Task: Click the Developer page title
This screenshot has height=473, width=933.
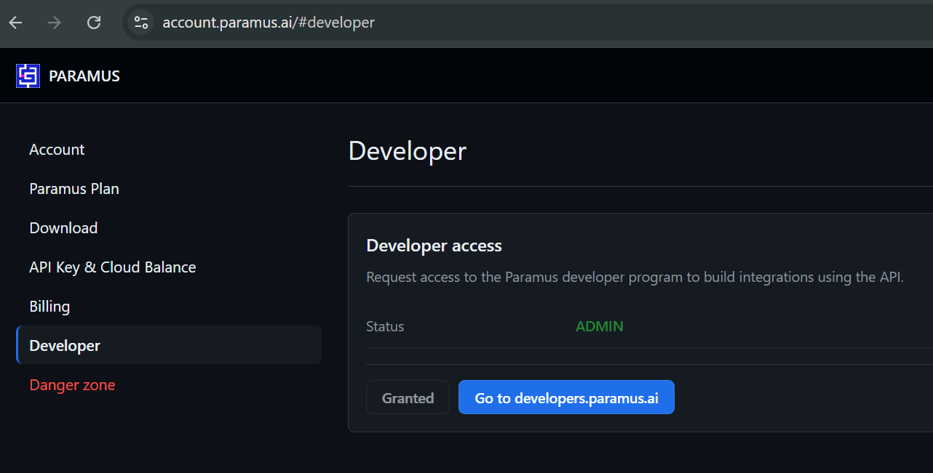Action: (408, 151)
